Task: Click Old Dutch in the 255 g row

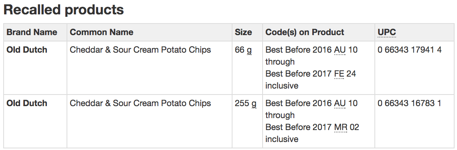Action: pos(27,103)
